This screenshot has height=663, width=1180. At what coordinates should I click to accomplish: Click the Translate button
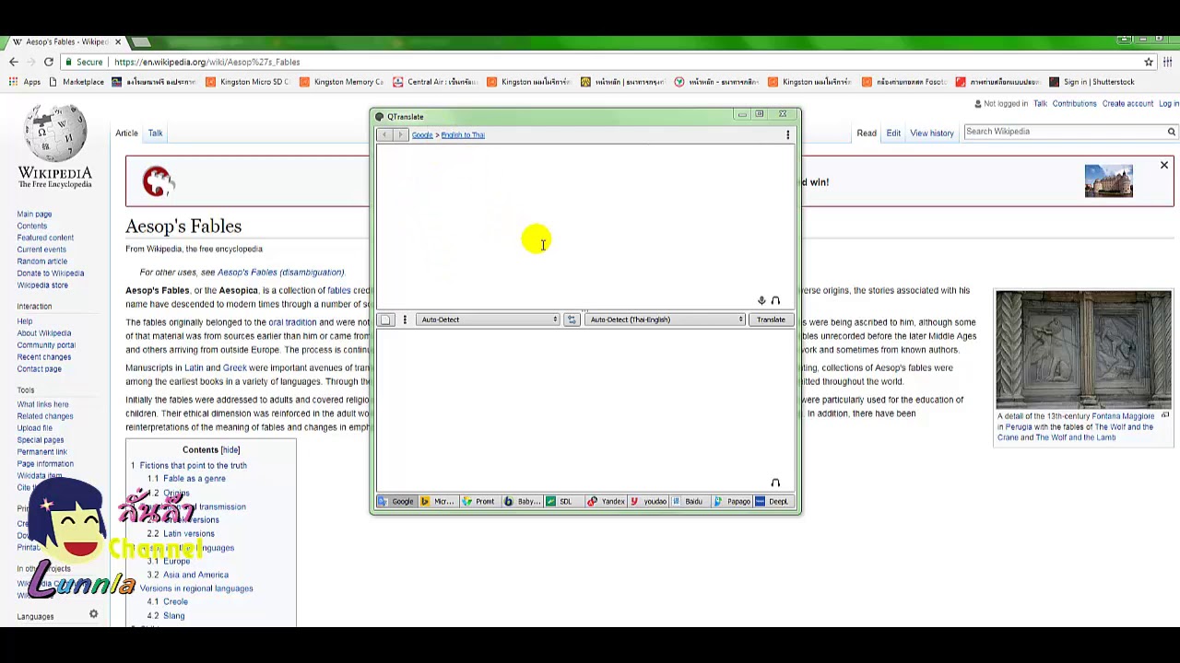[x=771, y=320]
